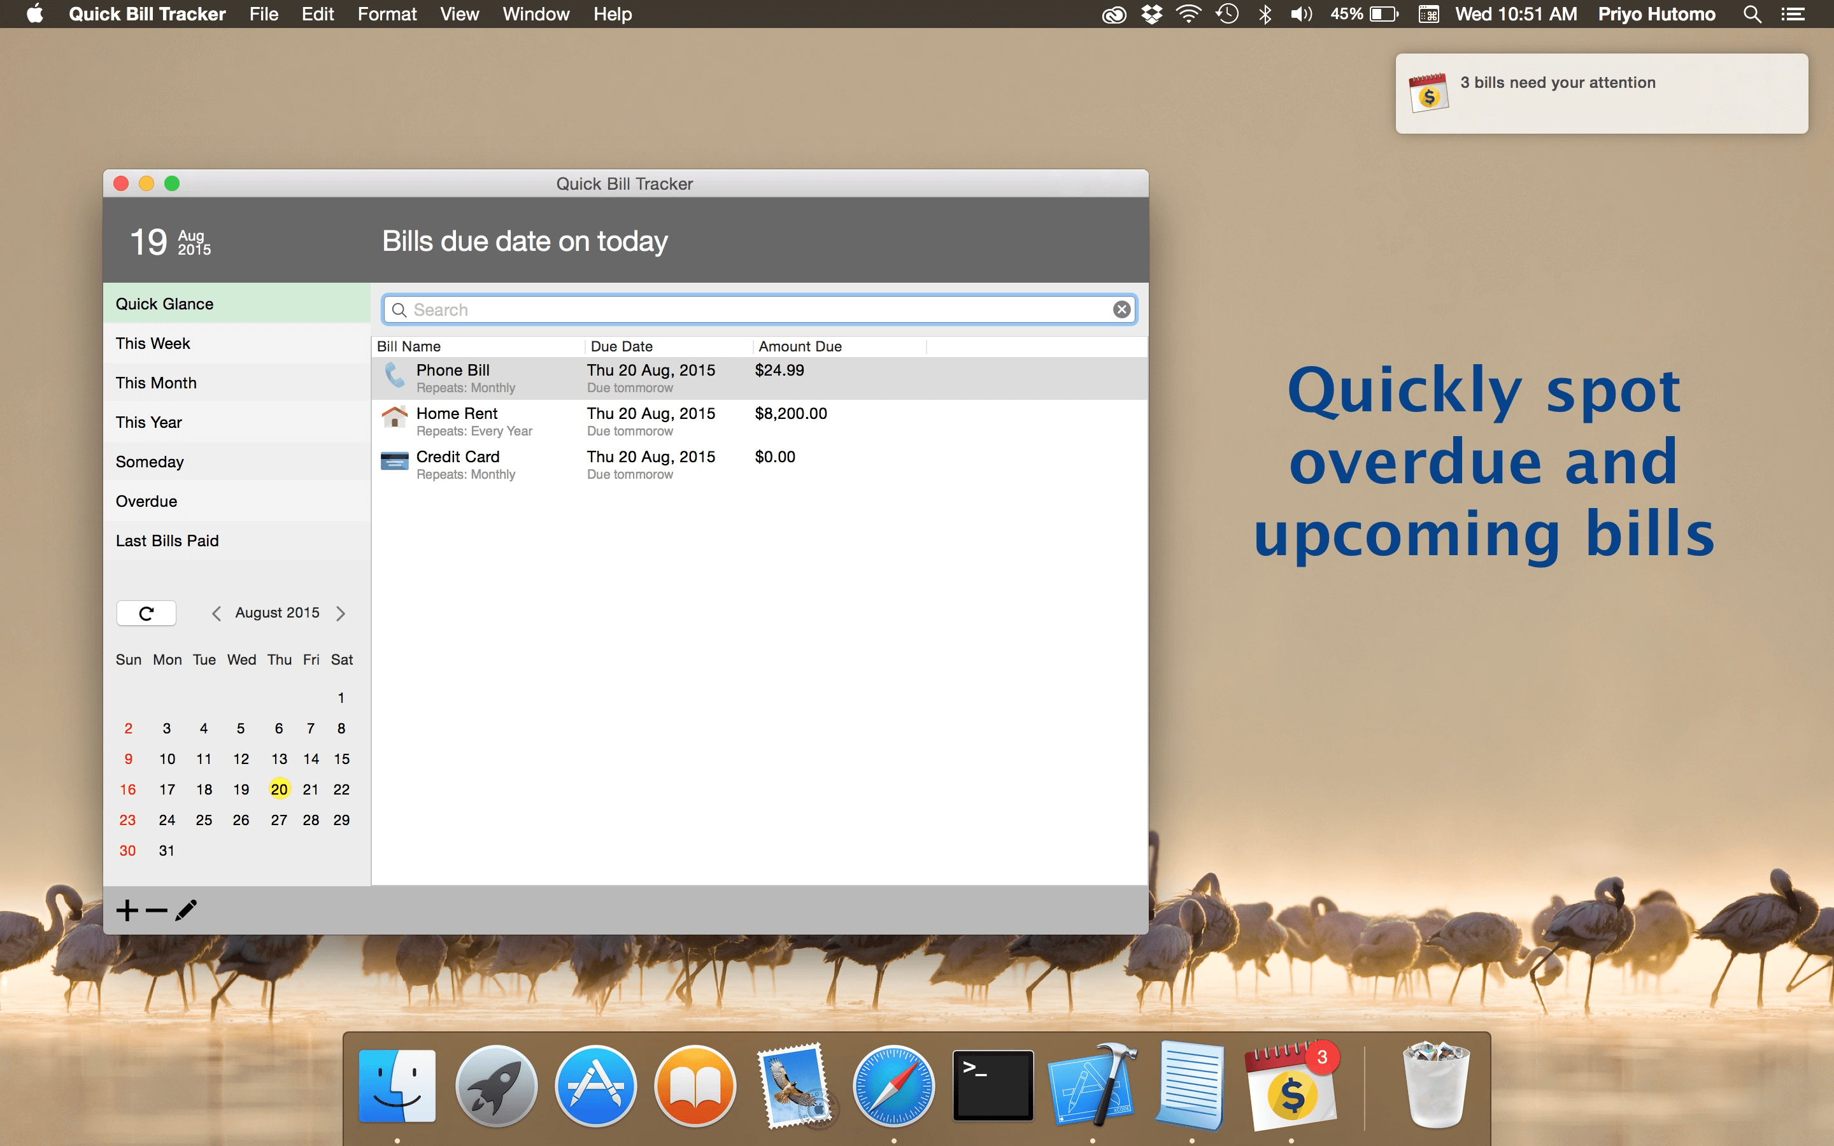Click the pencil edit icon

click(186, 910)
